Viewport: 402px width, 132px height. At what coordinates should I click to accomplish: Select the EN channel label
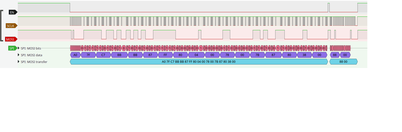[x=13, y=12]
